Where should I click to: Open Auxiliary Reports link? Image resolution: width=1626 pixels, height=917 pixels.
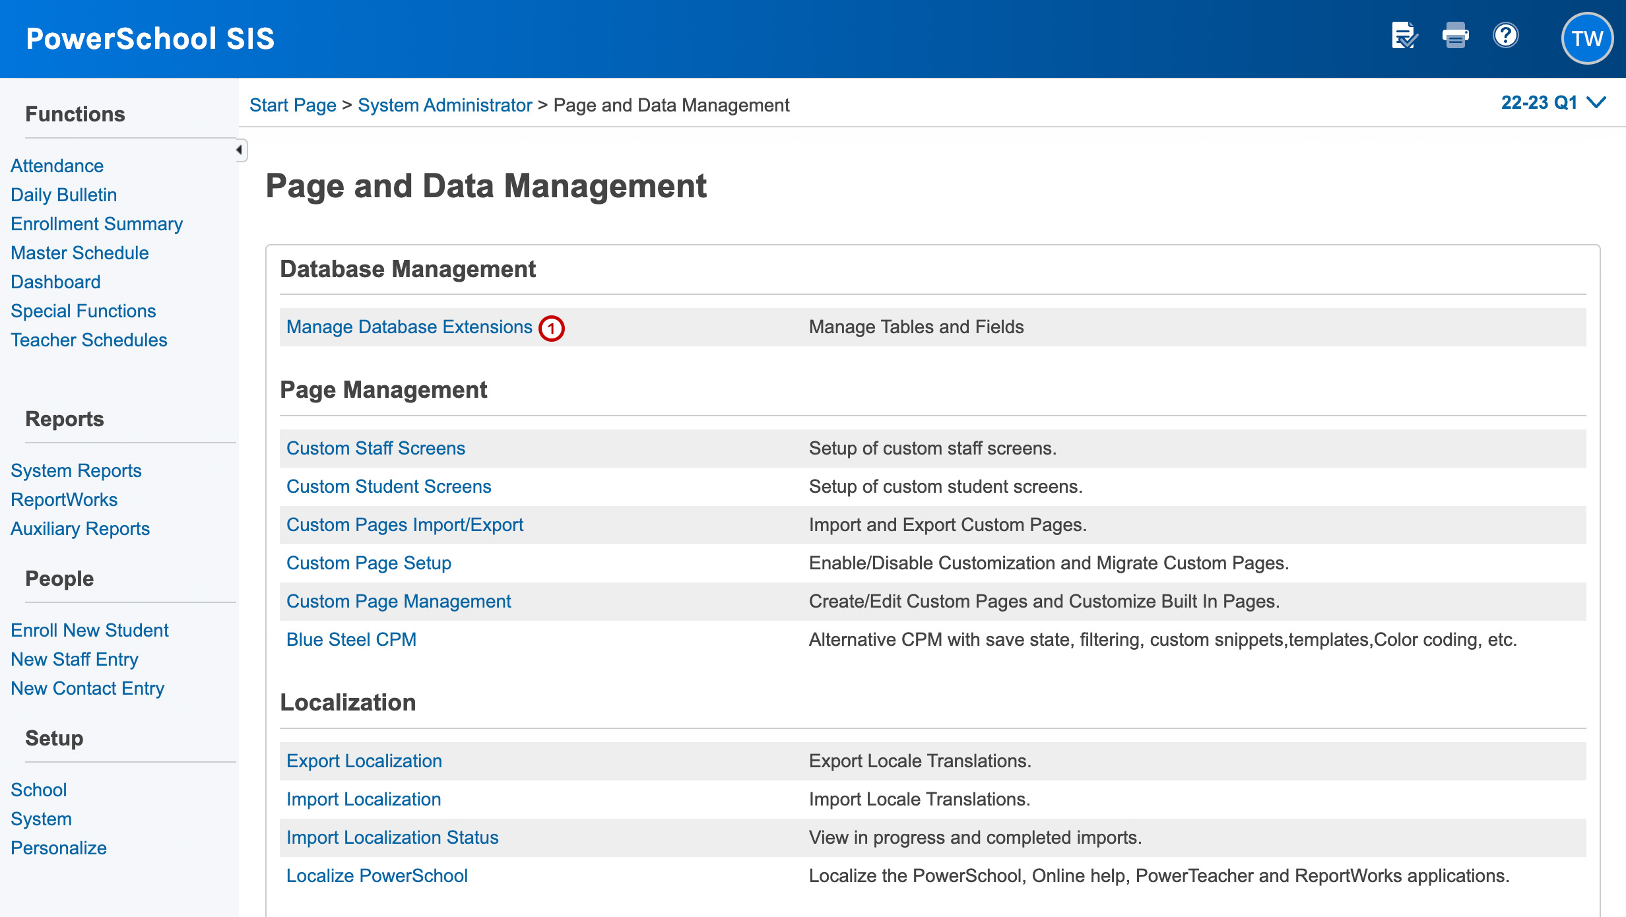(x=81, y=528)
